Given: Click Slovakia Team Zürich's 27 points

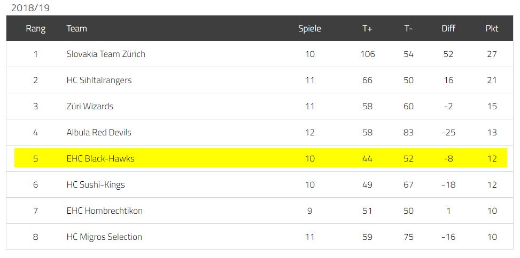Looking at the screenshot, I should 492,54.
